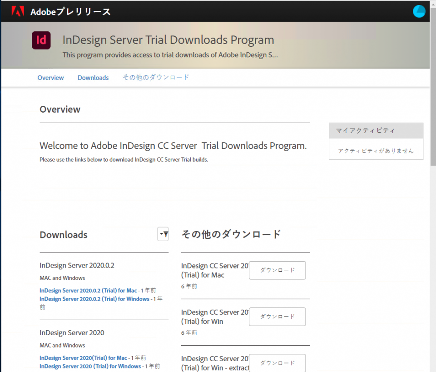The height and width of the screenshot is (372, 436).
Task: Click the Adobeプレリリース header text
Action: (70, 13)
